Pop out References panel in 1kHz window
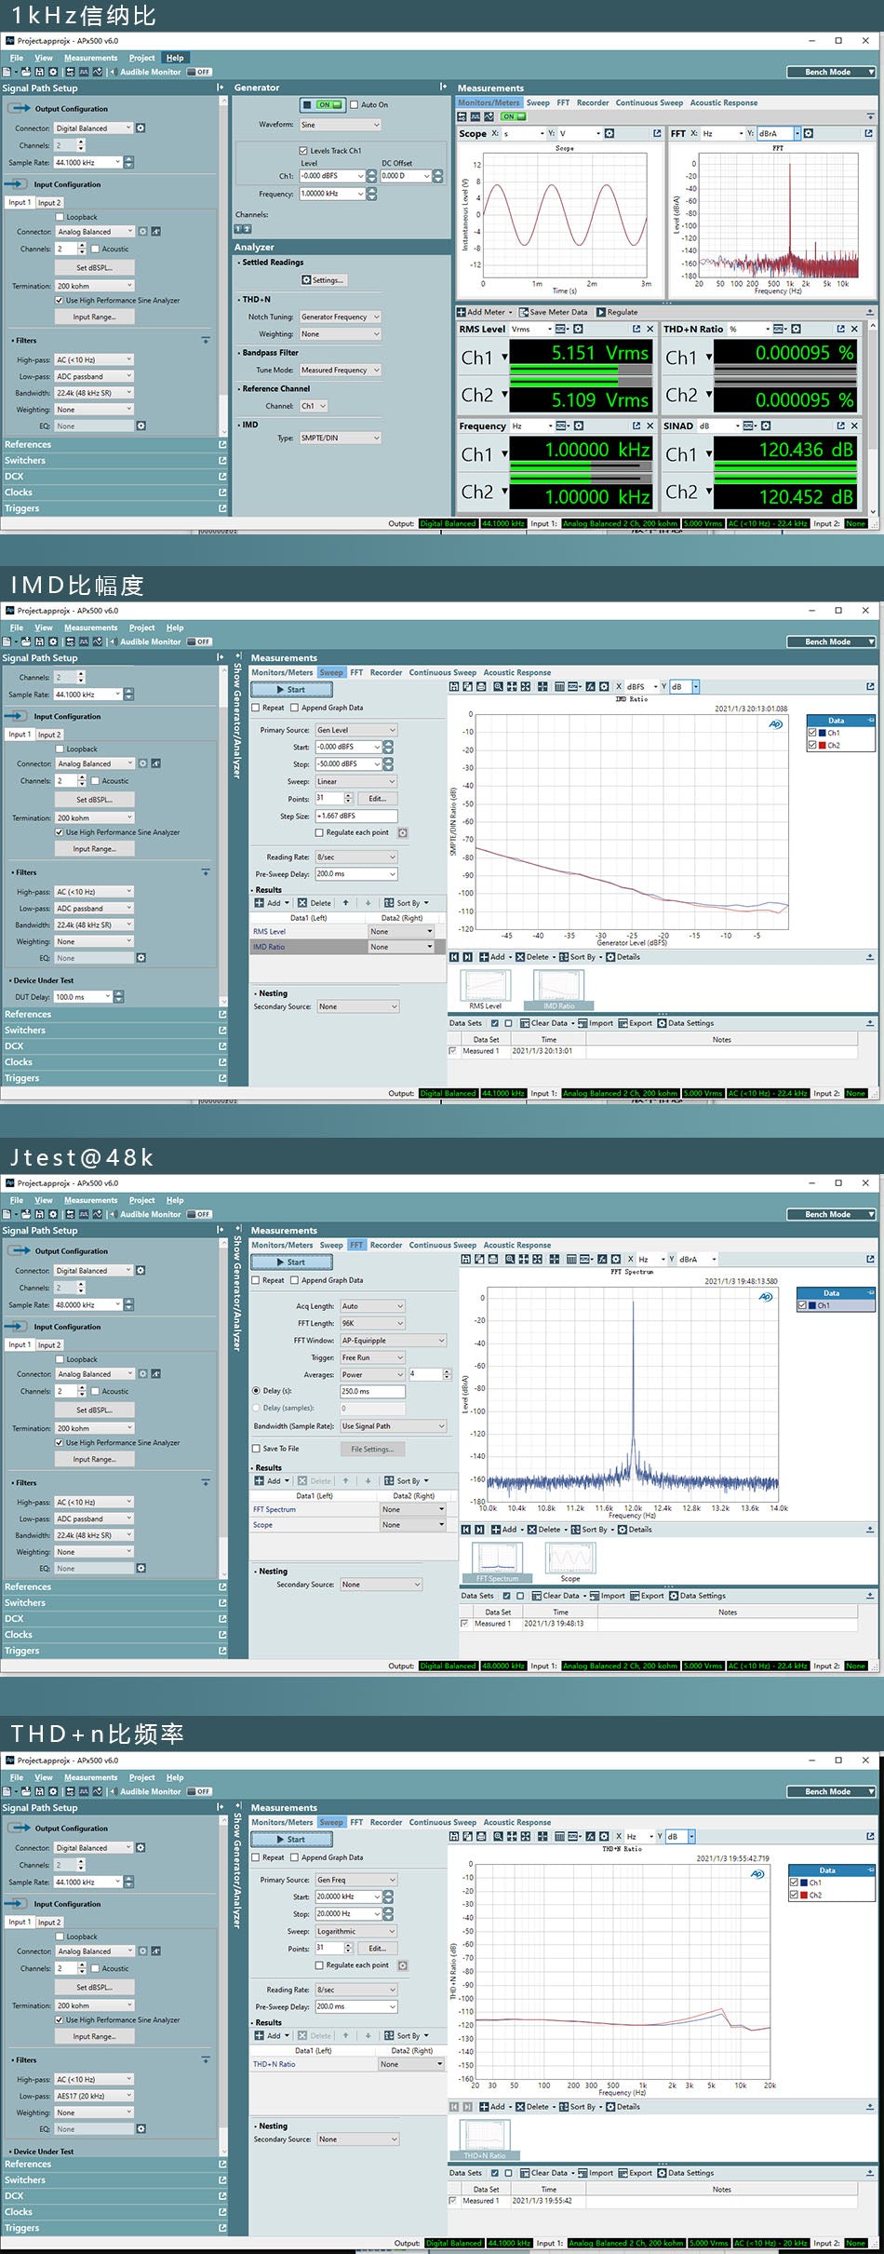The width and height of the screenshot is (884, 2254). [222, 444]
